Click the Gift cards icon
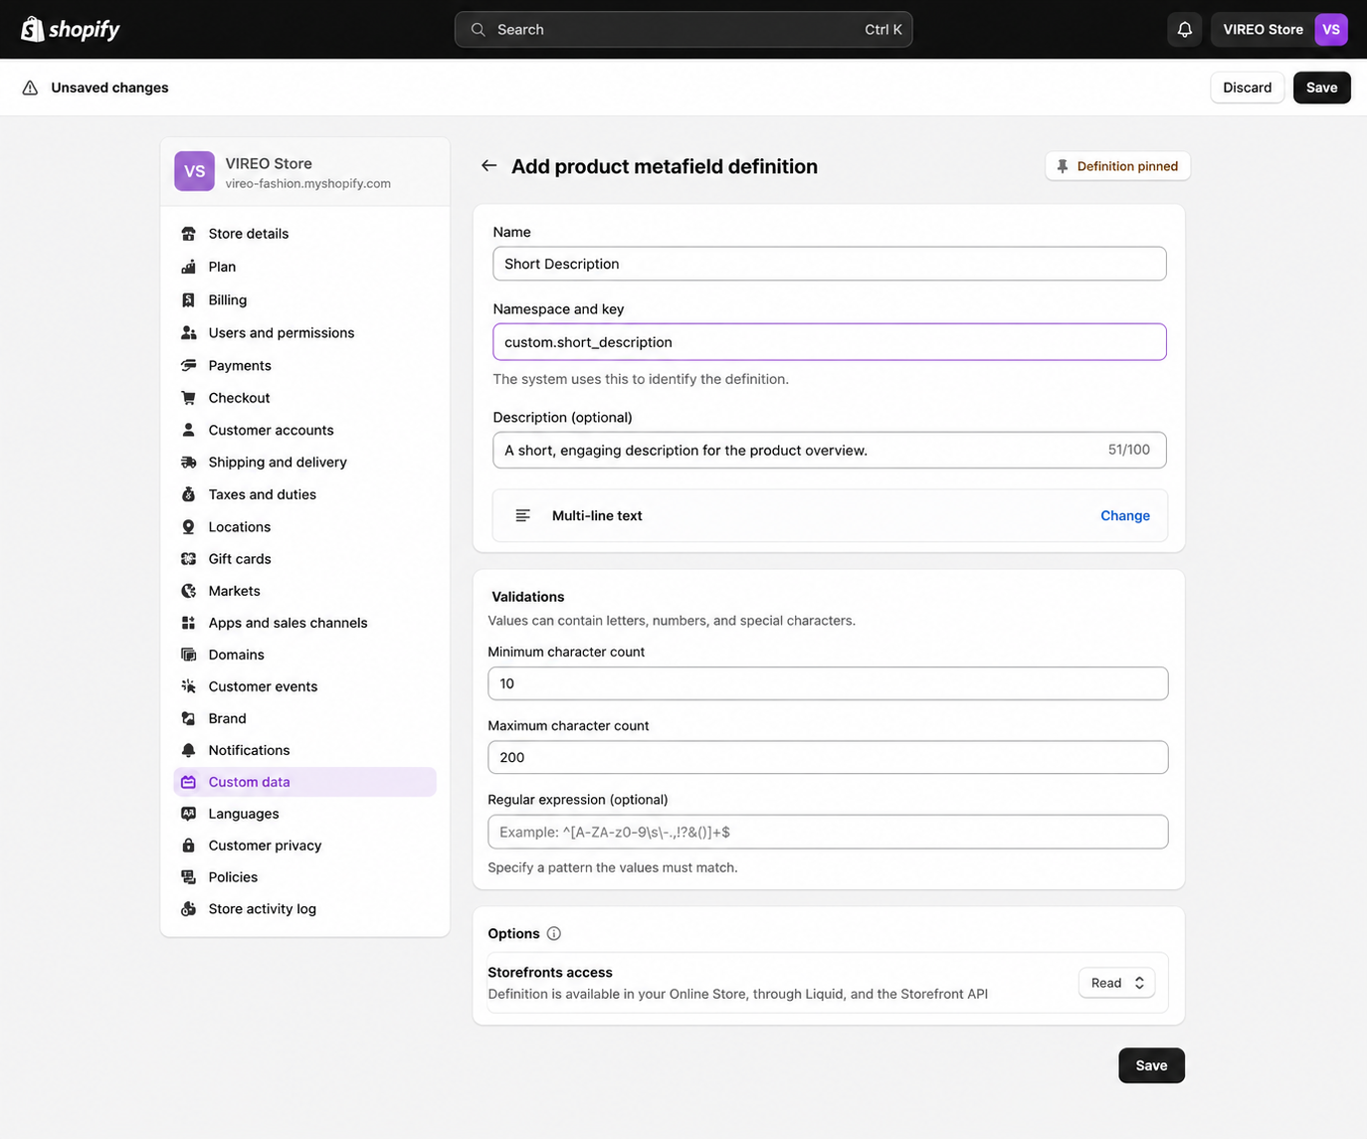Image resolution: width=1367 pixels, height=1139 pixels. pos(188,558)
